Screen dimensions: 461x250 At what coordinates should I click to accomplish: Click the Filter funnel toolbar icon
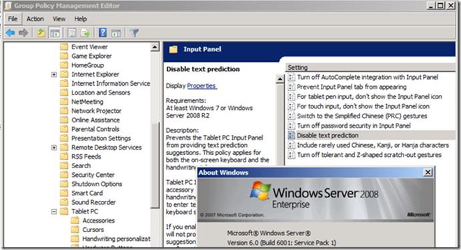134,33
